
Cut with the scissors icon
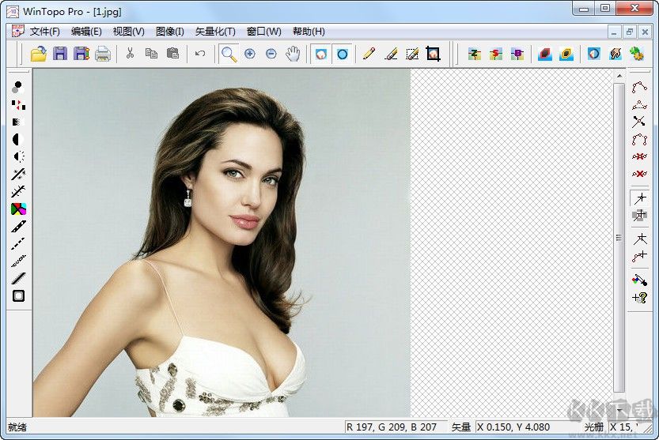click(x=130, y=53)
